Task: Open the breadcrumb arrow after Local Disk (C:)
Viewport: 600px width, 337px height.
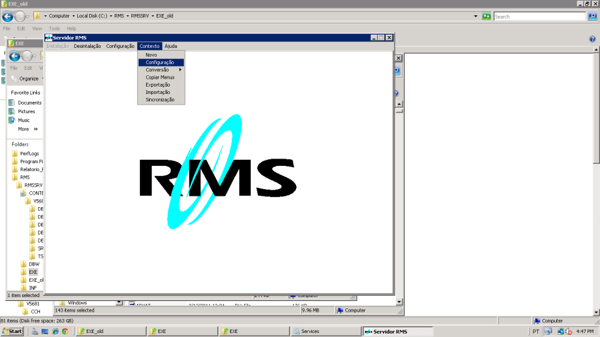Action: (111, 16)
